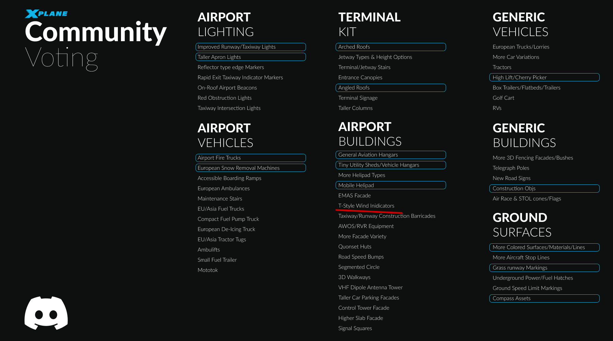Select Construction Objs in Generic Buildings
The height and width of the screenshot is (341, 613).
coord(544,189)
